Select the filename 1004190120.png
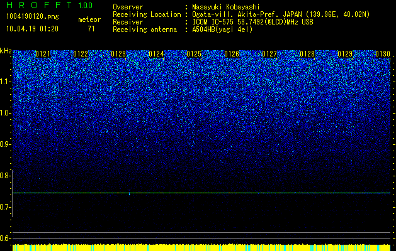 33,17
